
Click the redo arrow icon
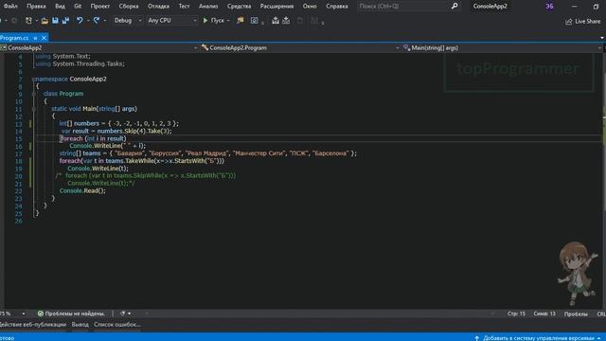[x=97, y=21]
